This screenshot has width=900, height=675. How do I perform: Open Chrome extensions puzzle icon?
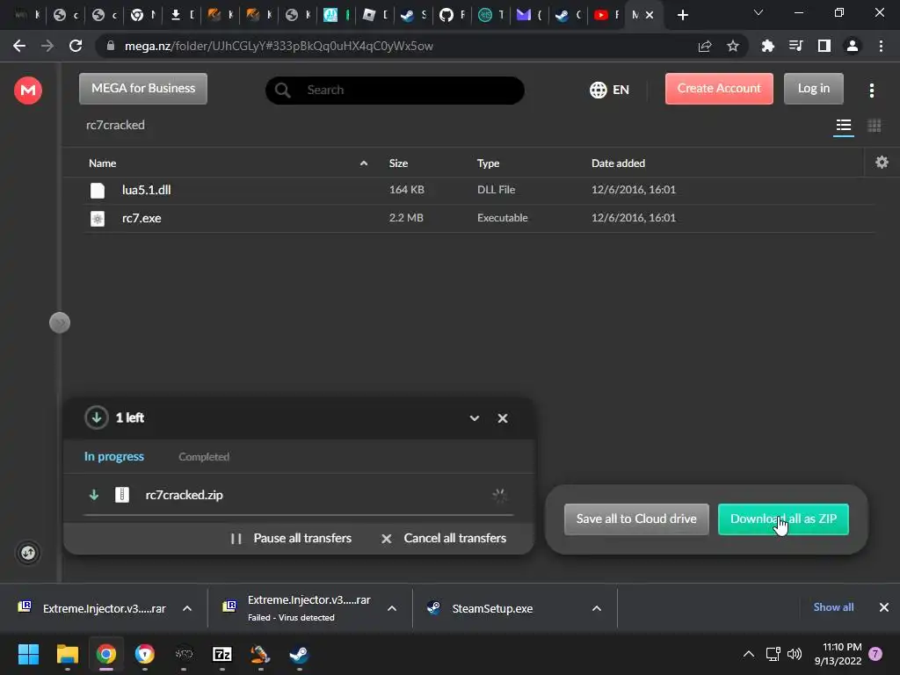pyautogui.click(x=767, y=46)
